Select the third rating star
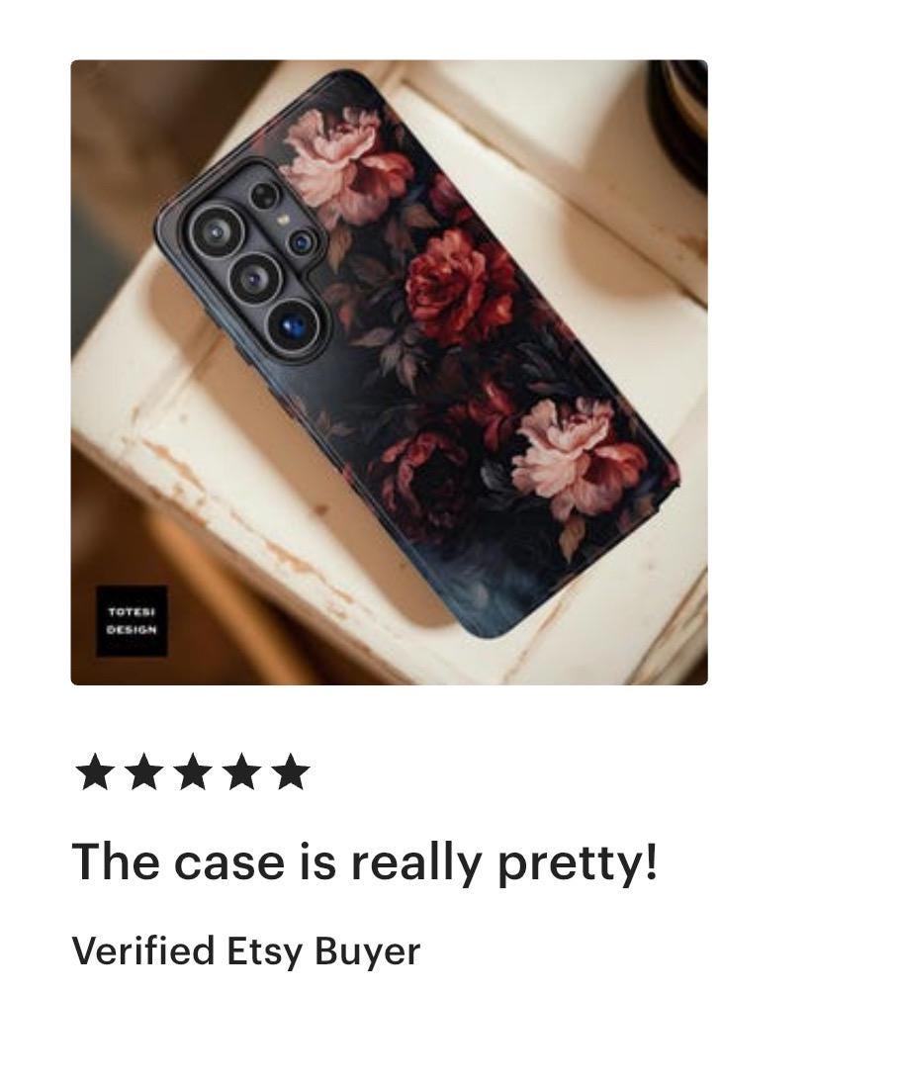The image size is (900, 1085). tap(192, 772)
